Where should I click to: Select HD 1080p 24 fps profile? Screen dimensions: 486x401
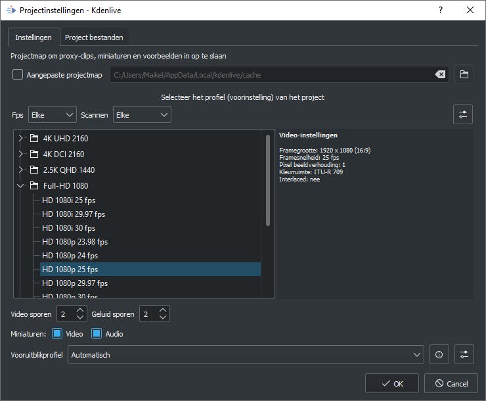pyautogui.click(x=151, y=256)
